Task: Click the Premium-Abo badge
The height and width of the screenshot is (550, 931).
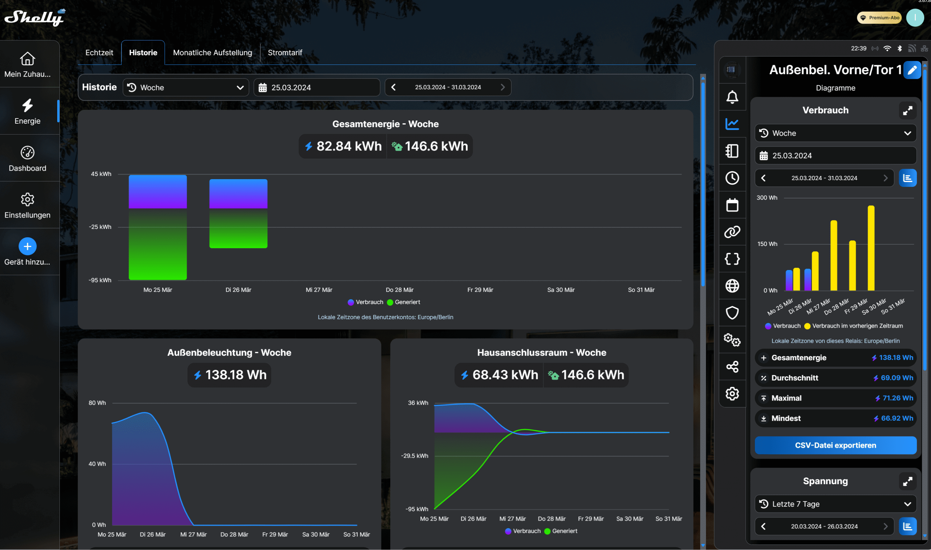Action: pyautogui.click(x=879, y=17)
